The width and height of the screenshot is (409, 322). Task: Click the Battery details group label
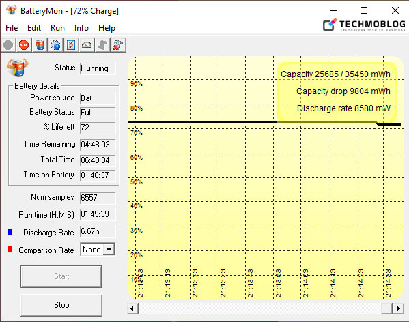tap(37, 86)
